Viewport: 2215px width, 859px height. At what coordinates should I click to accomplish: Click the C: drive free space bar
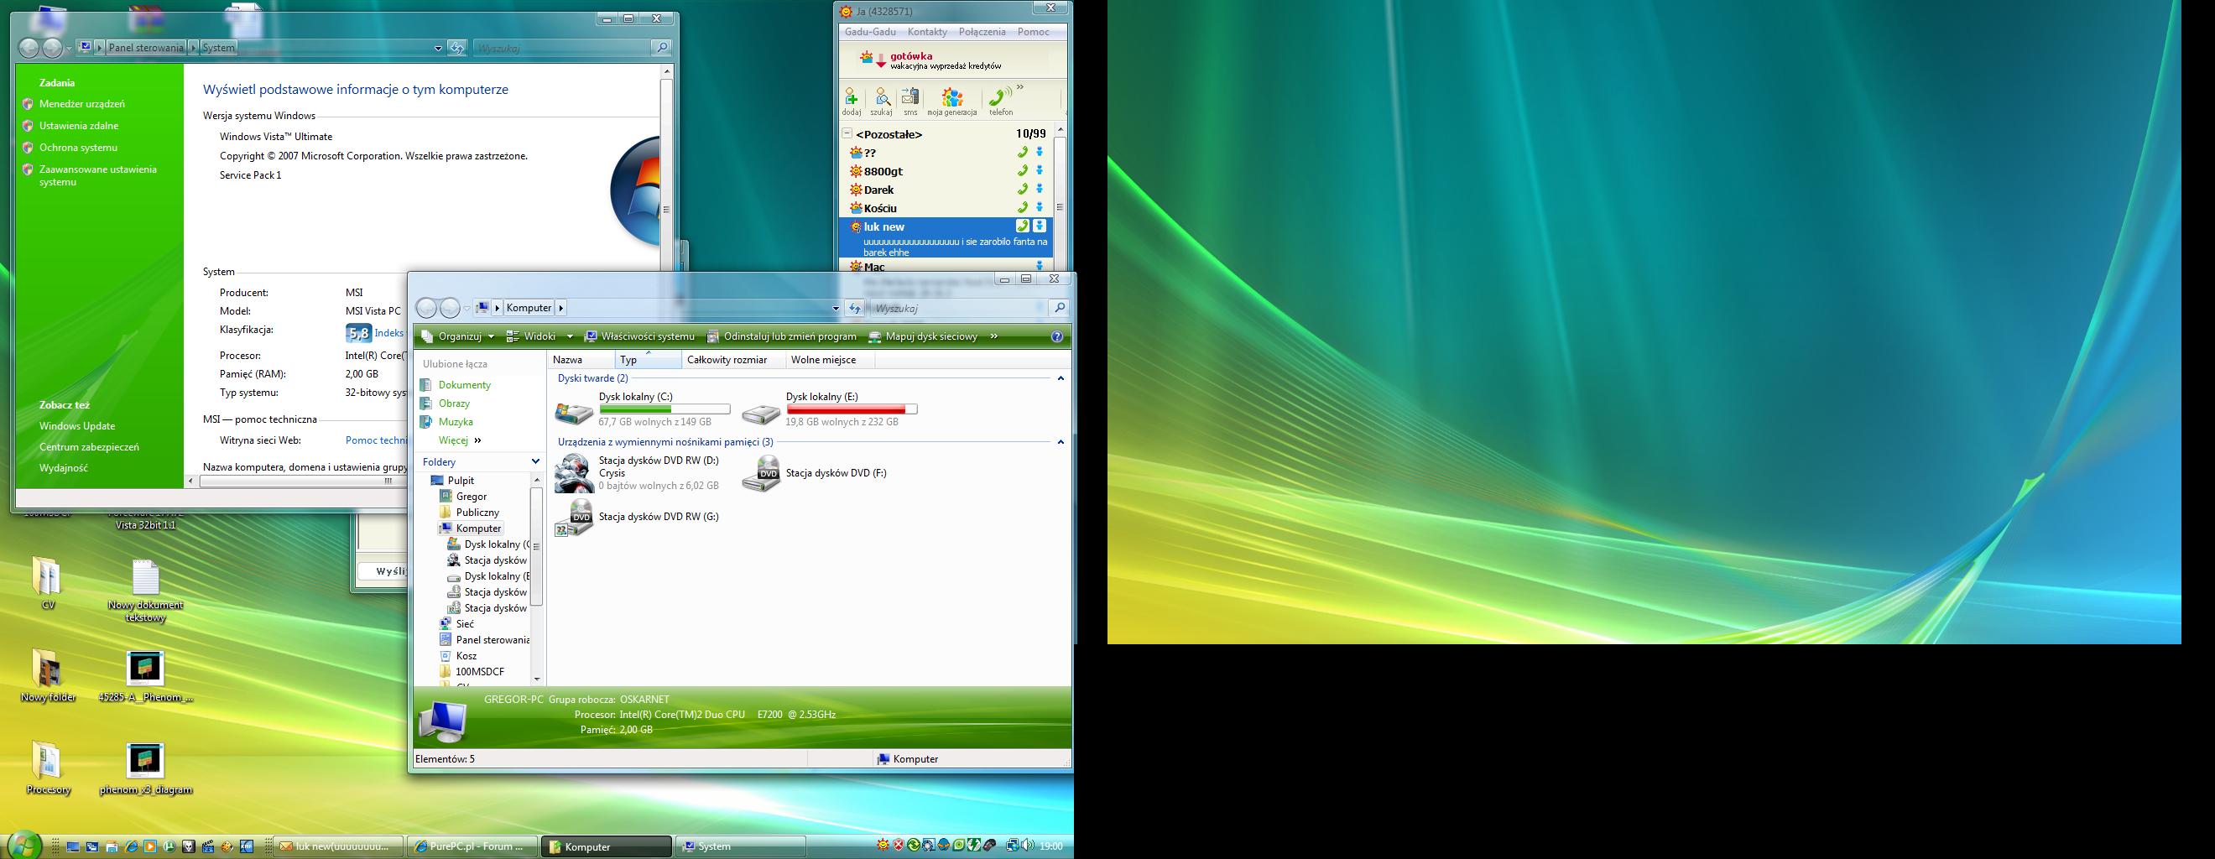click(664, 409)
